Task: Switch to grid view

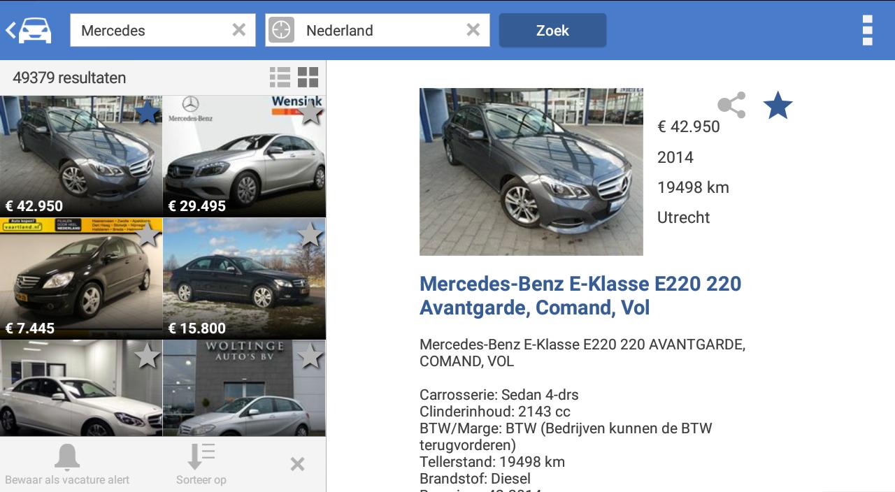Action: click(x=308, y=77)
